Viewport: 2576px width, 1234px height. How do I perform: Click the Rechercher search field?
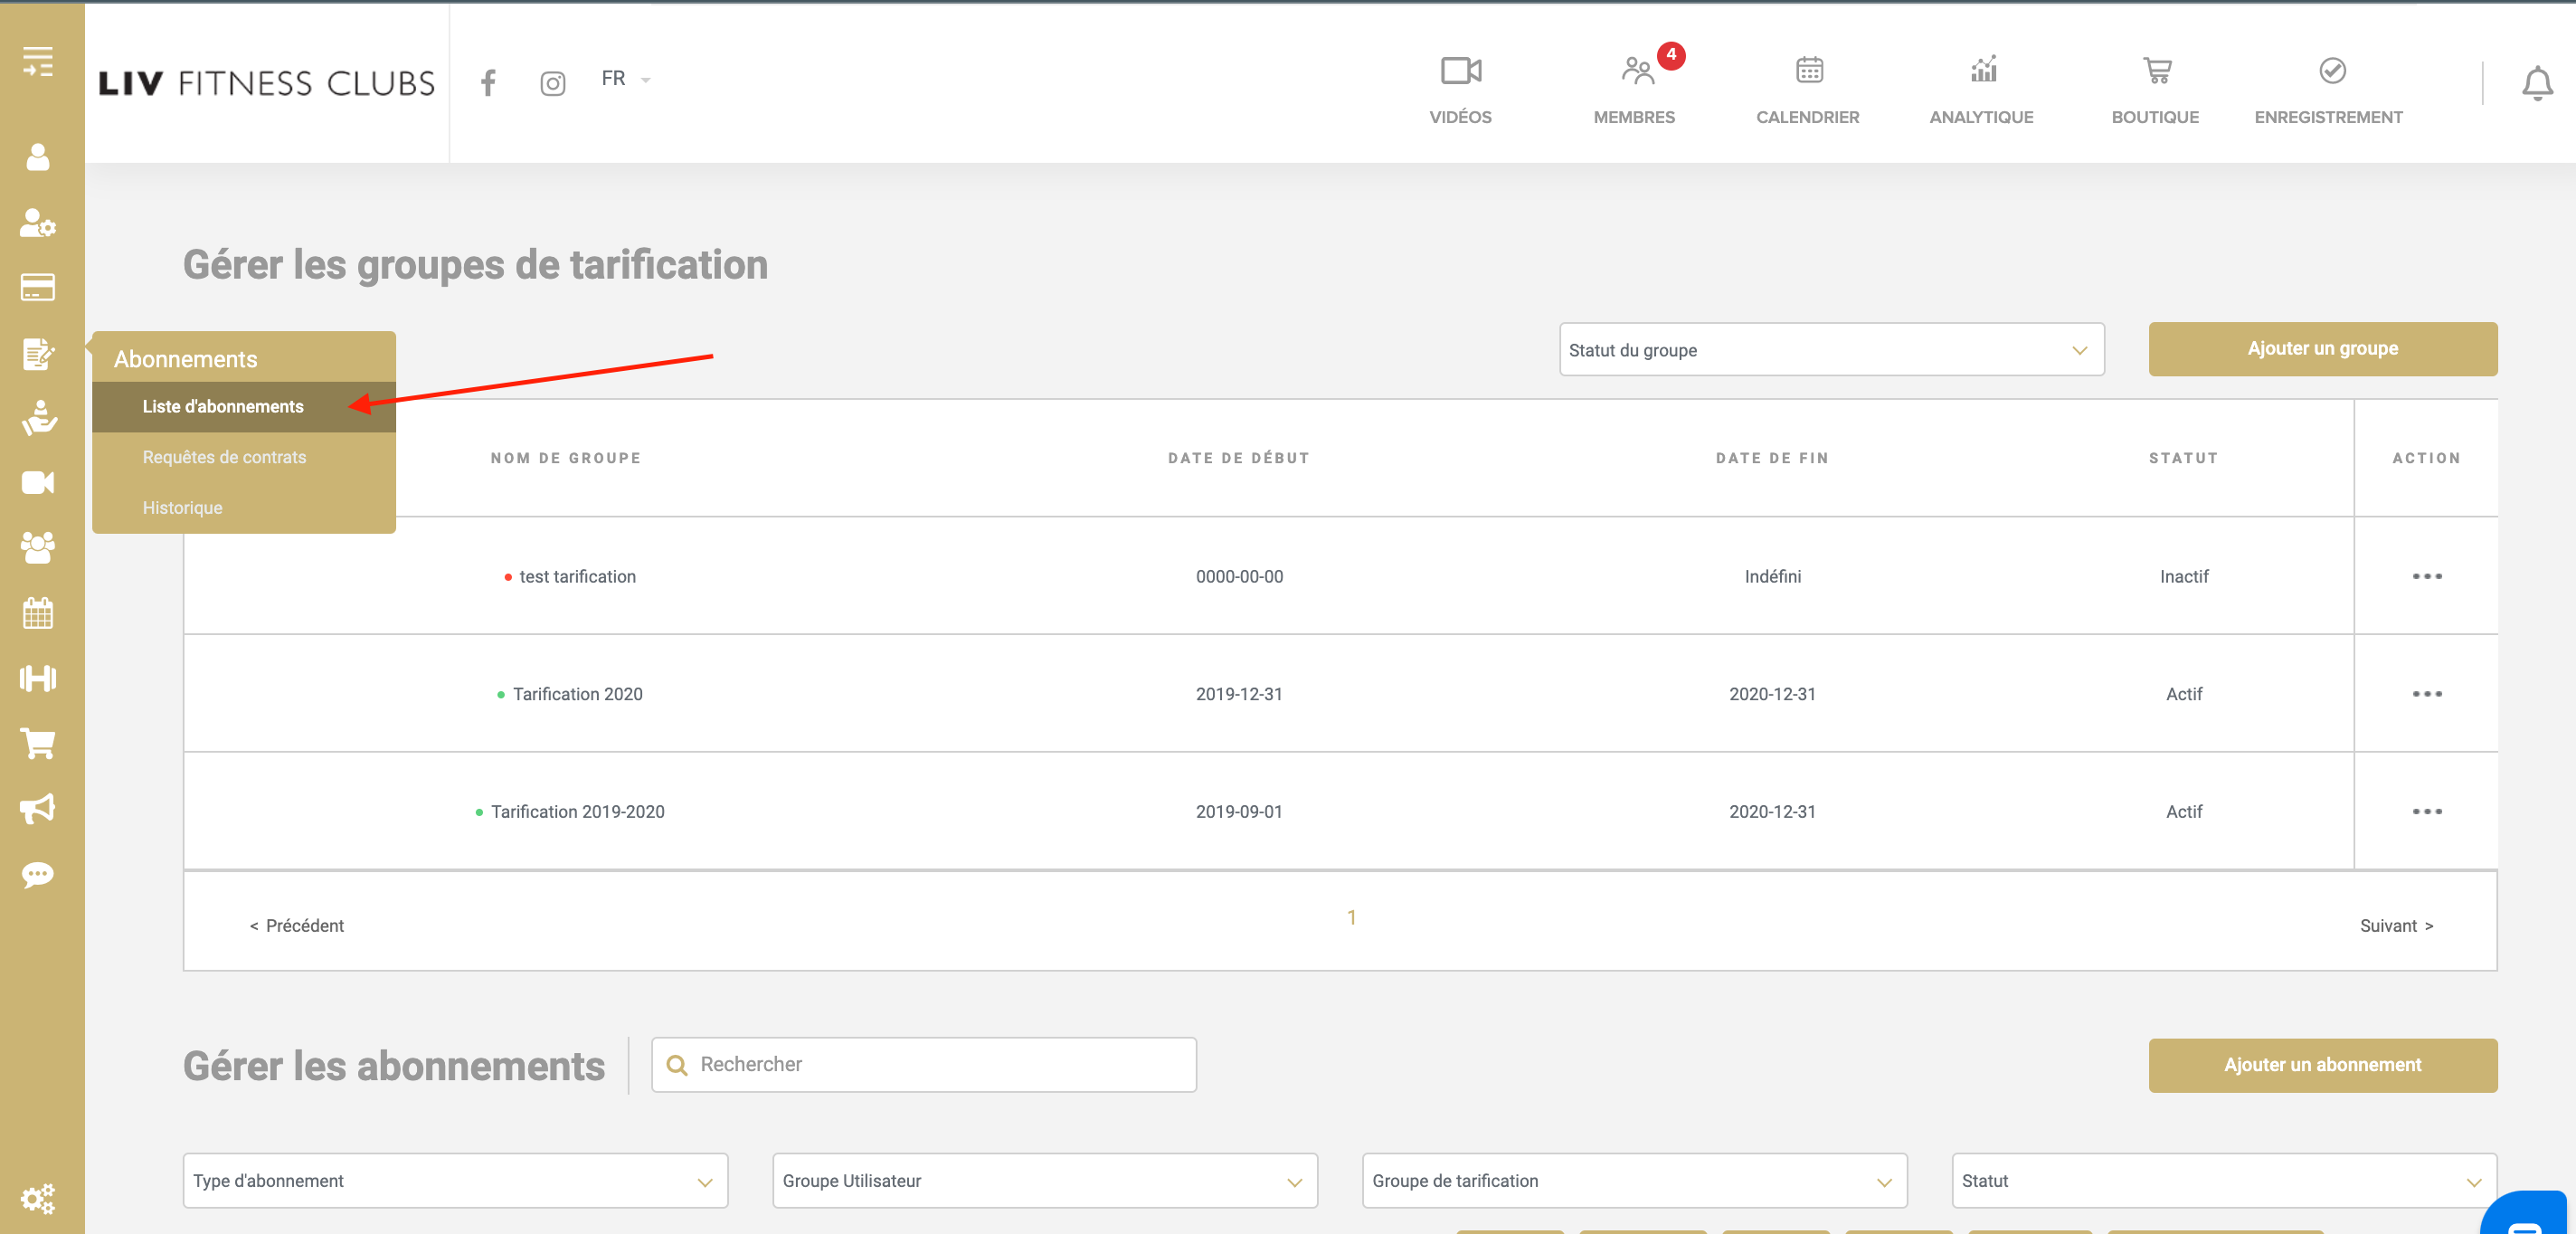coord(923,1064)
